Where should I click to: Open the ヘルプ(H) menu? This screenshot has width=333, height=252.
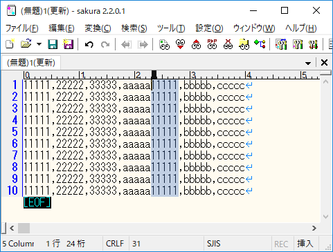[x=301, y=28]
